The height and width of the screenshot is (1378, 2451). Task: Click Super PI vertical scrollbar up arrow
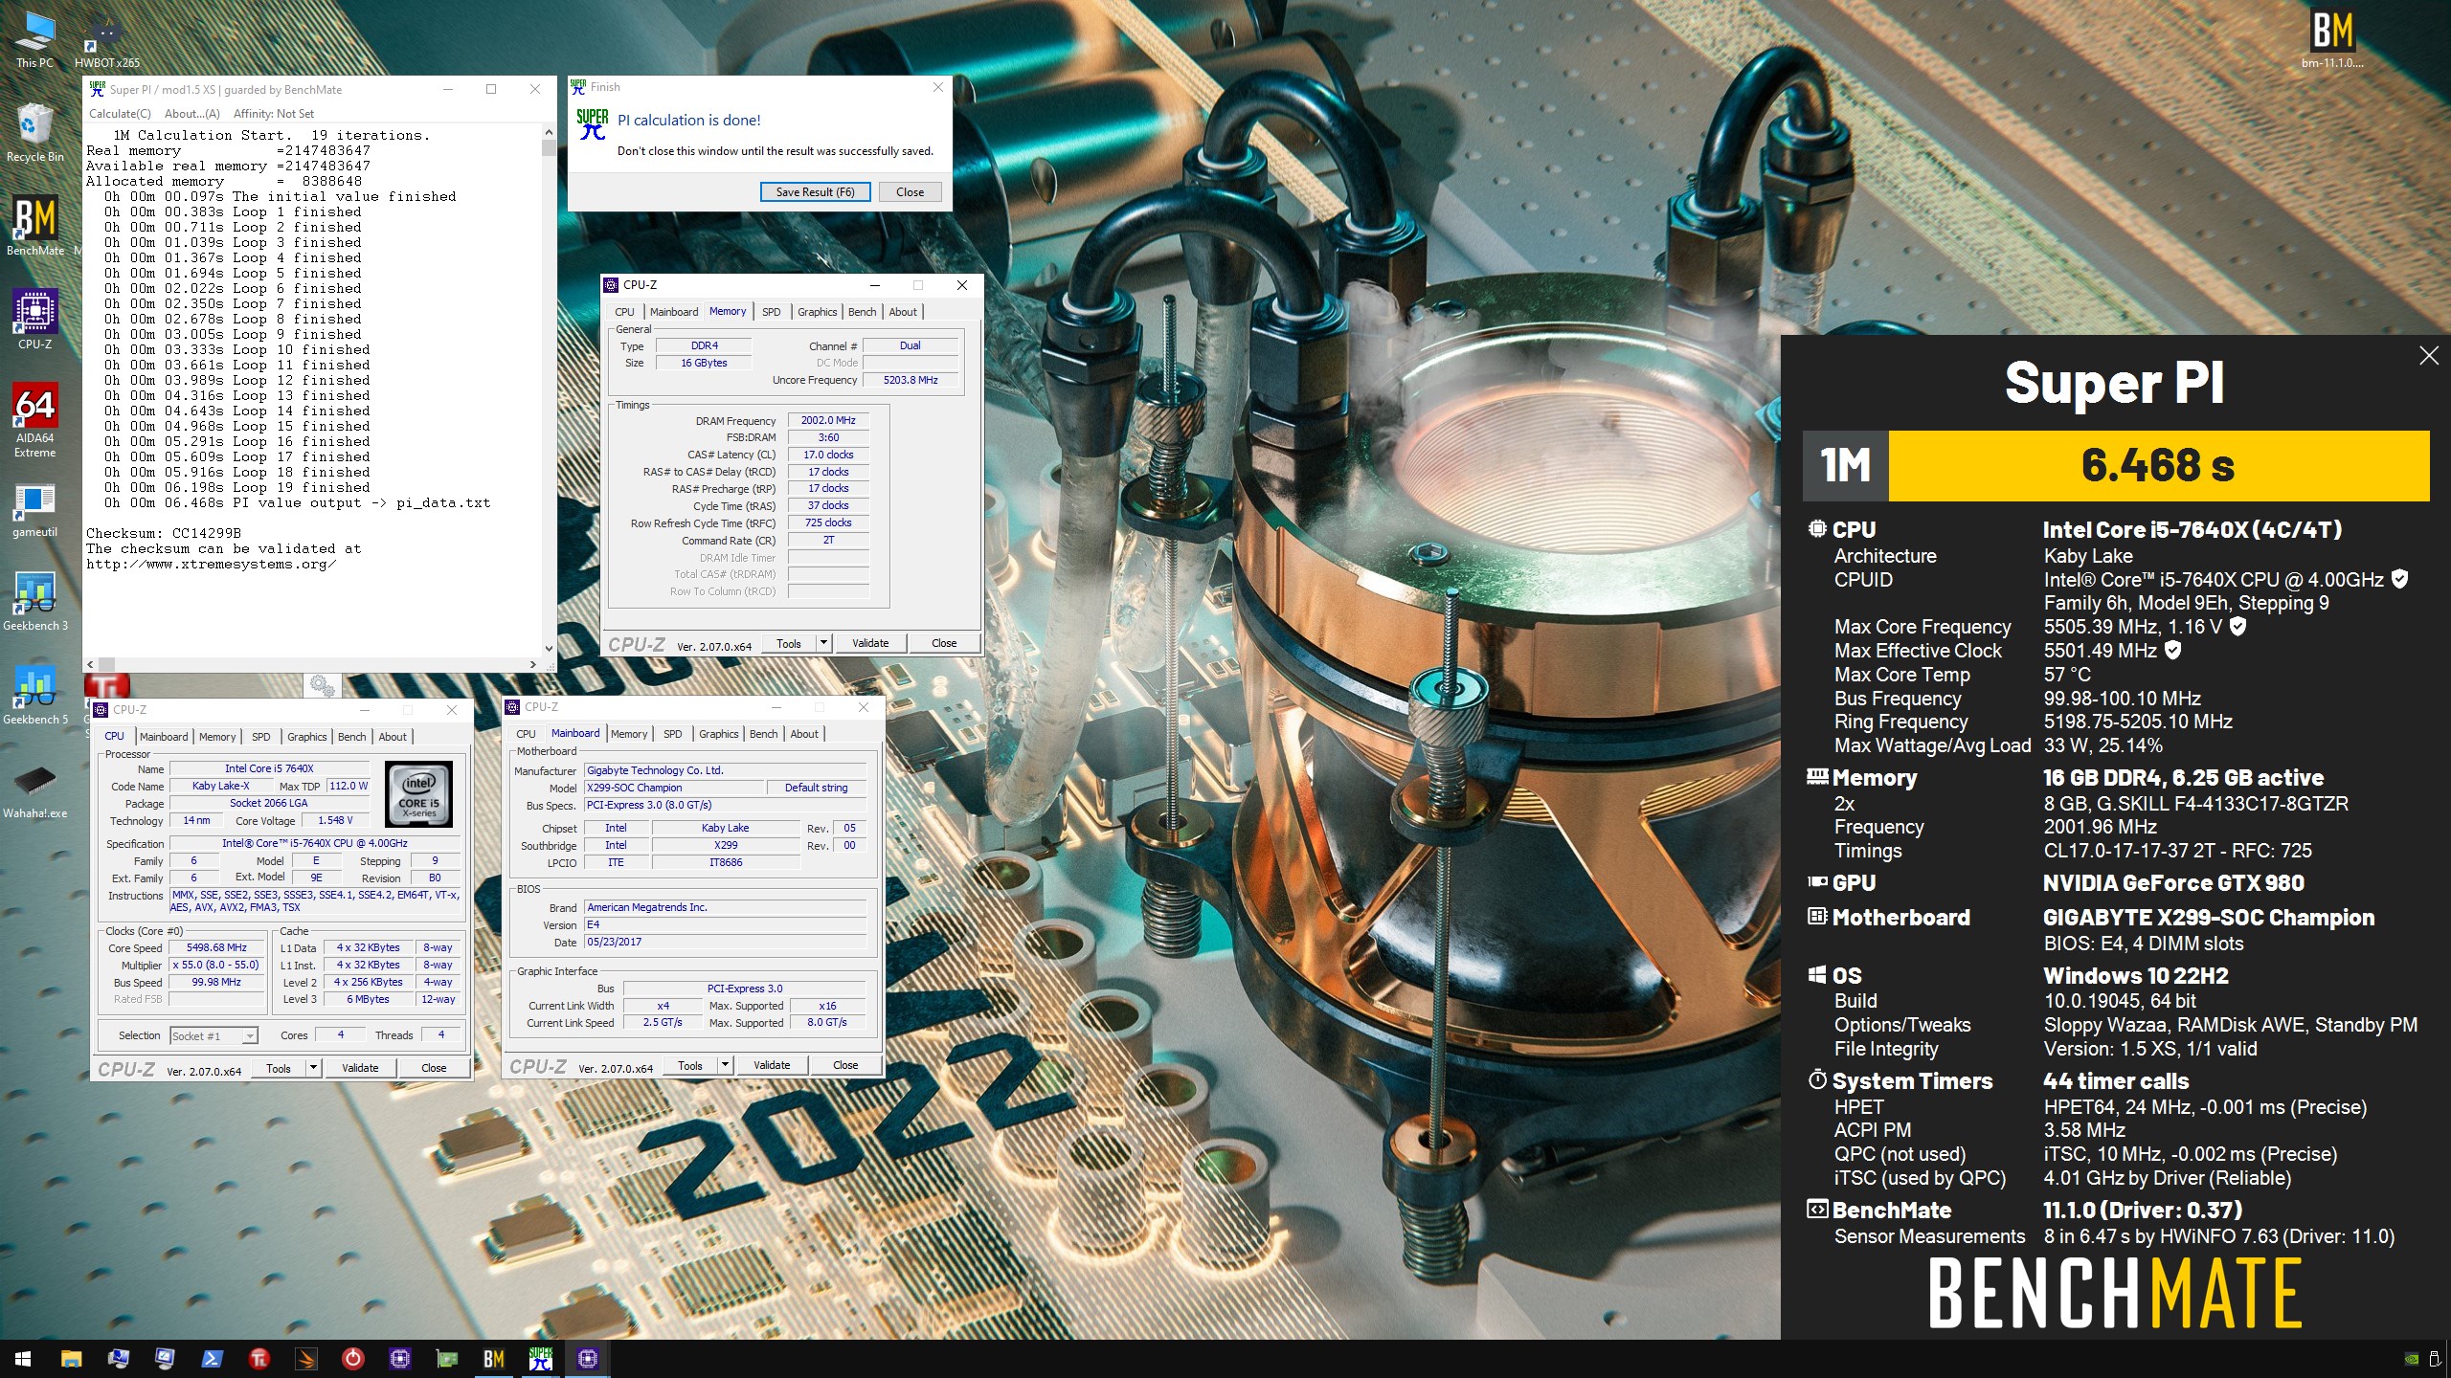(549, 132)
